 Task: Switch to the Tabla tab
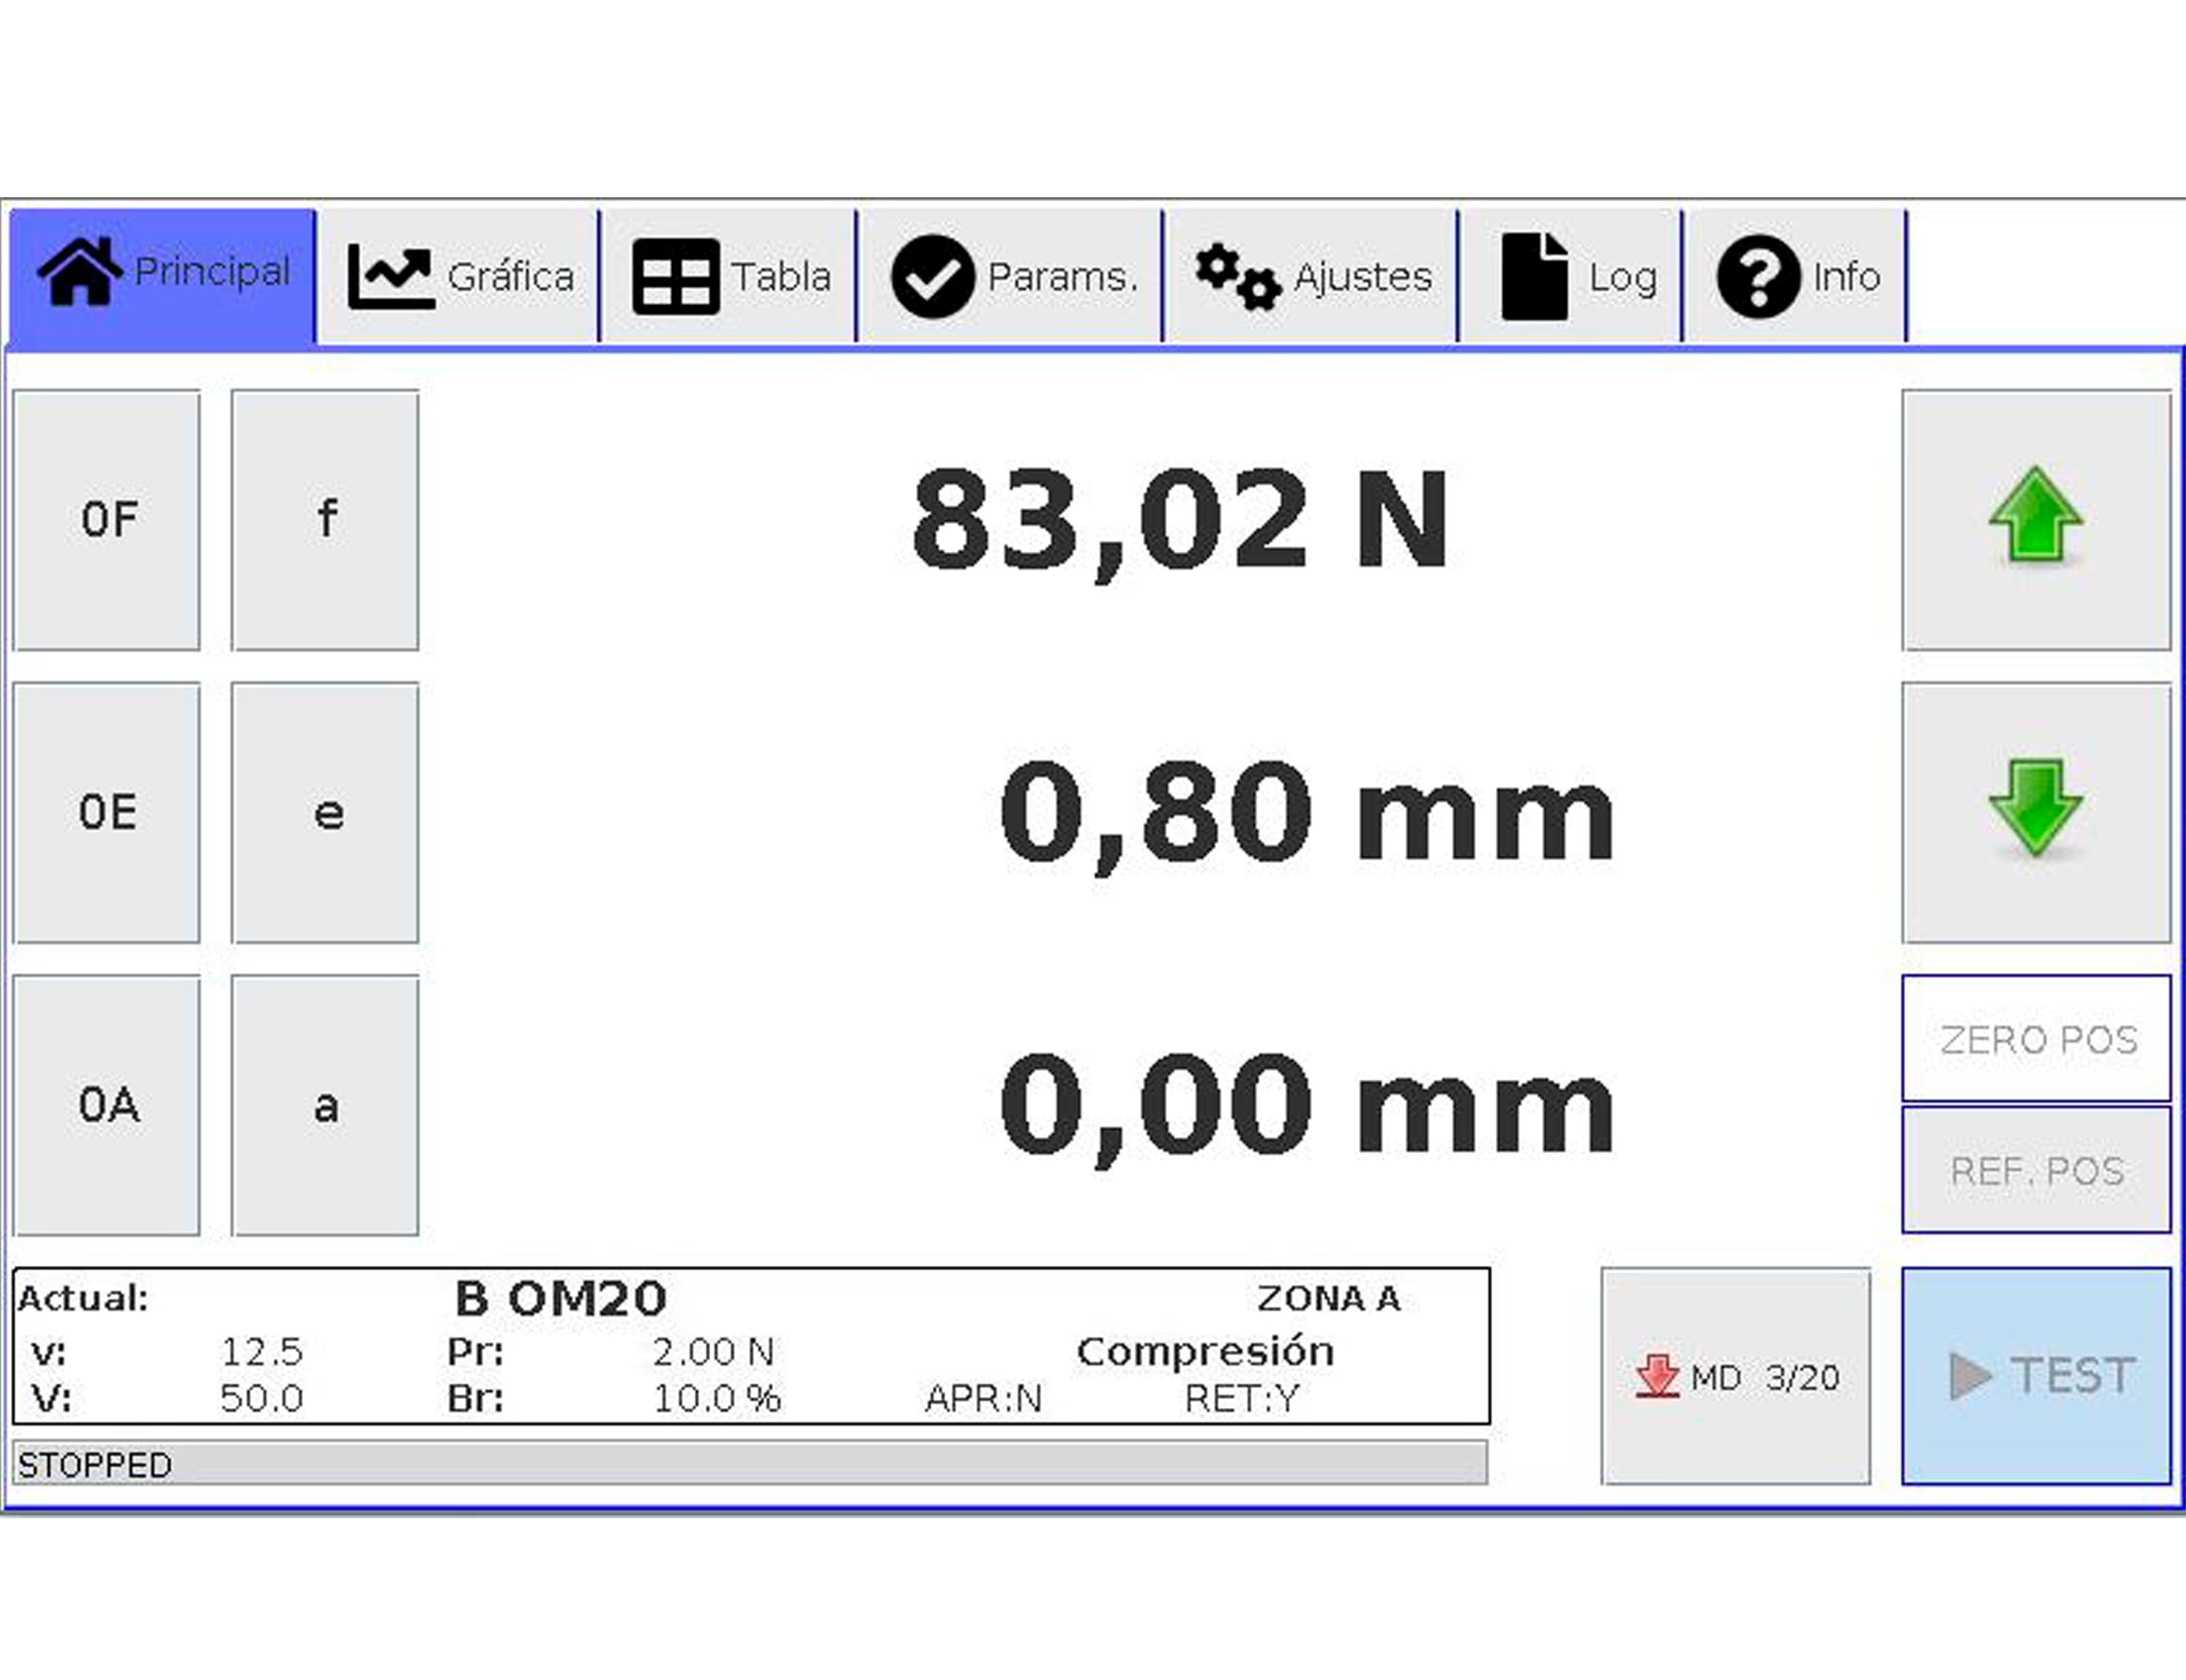[729, 276]
